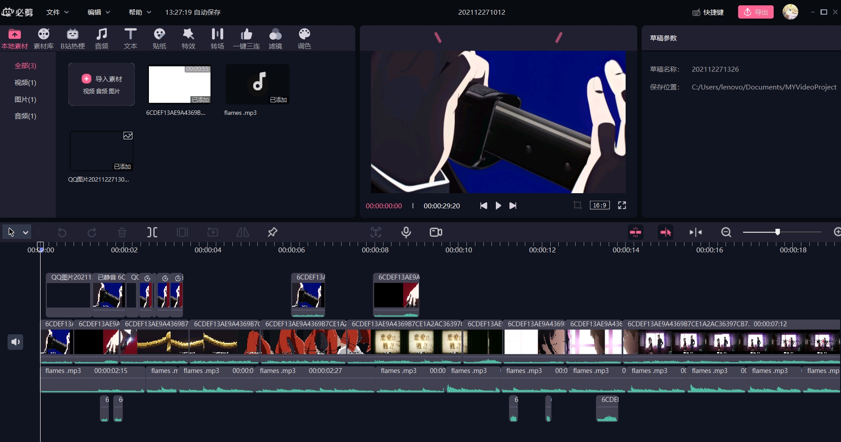The width and height of the screenshot is (841, 442).
Task: Open the 素材库 material library tab
Action: coord(44,39)
